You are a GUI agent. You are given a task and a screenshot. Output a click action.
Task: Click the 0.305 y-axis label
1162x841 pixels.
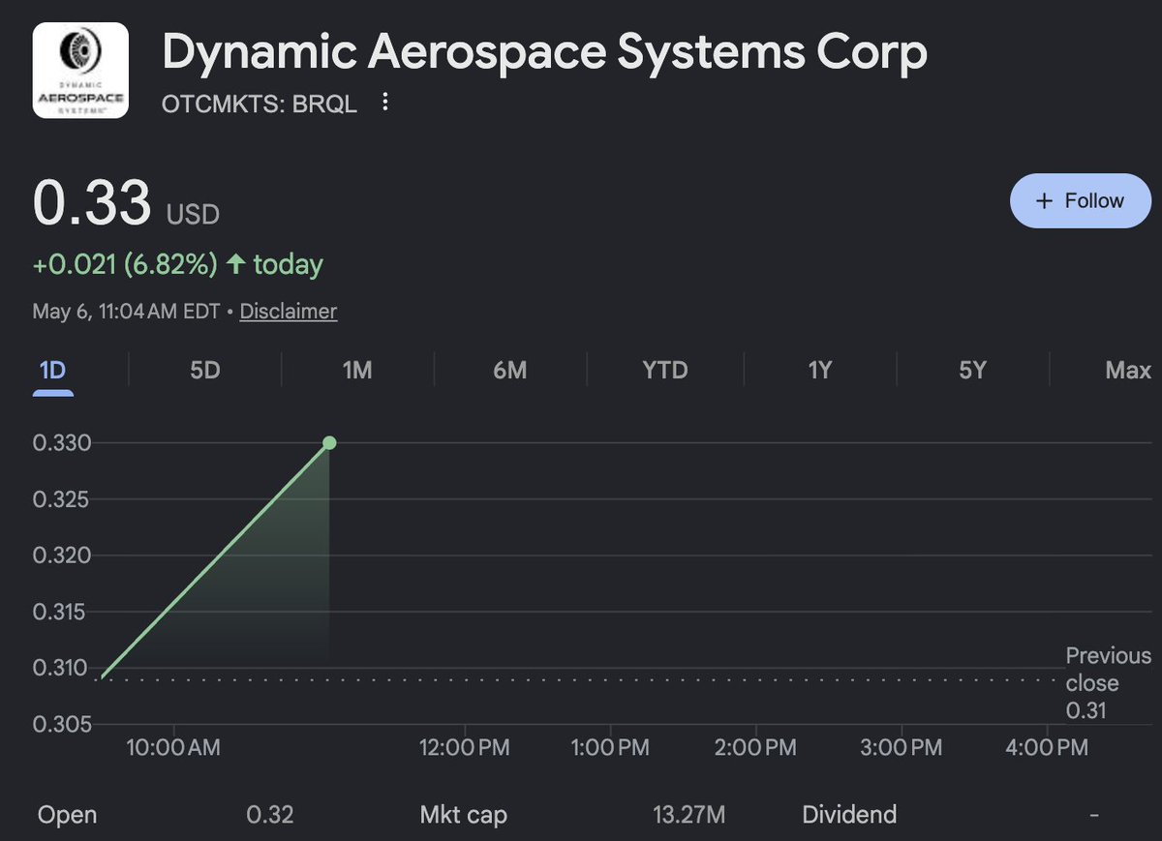pos(62,724)
